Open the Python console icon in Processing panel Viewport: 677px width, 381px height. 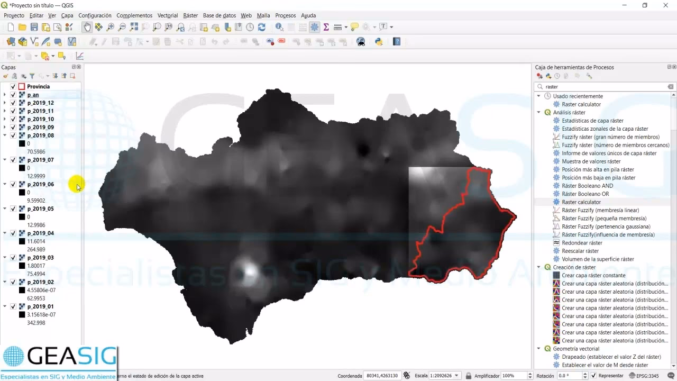click(x=548, y=75)
